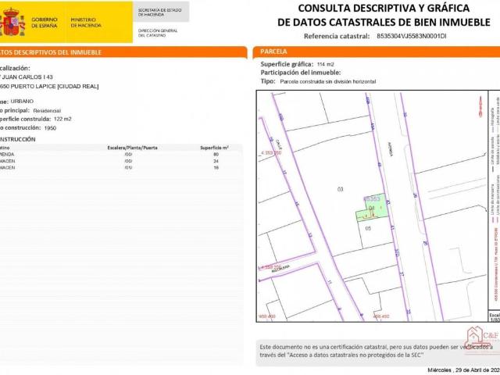Click the '468.450' coordinate label at map bottom

(x=381, y=316)
